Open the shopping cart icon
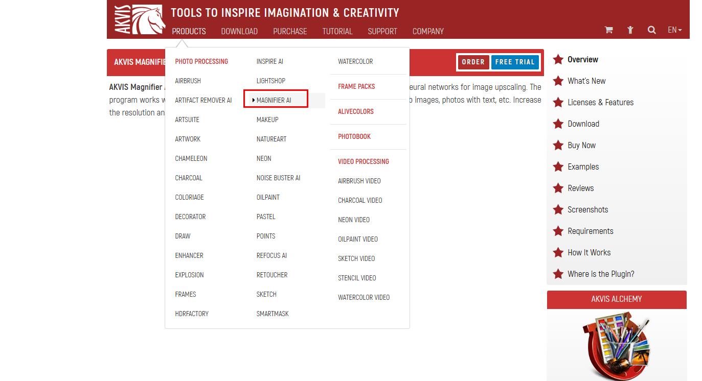Image resolution: width=702 pixels, height=381 pixels. 608,30
